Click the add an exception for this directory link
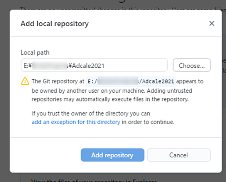The height and width of the screenshot is (182, 226). pyautogui.click(x=76, y=122)
